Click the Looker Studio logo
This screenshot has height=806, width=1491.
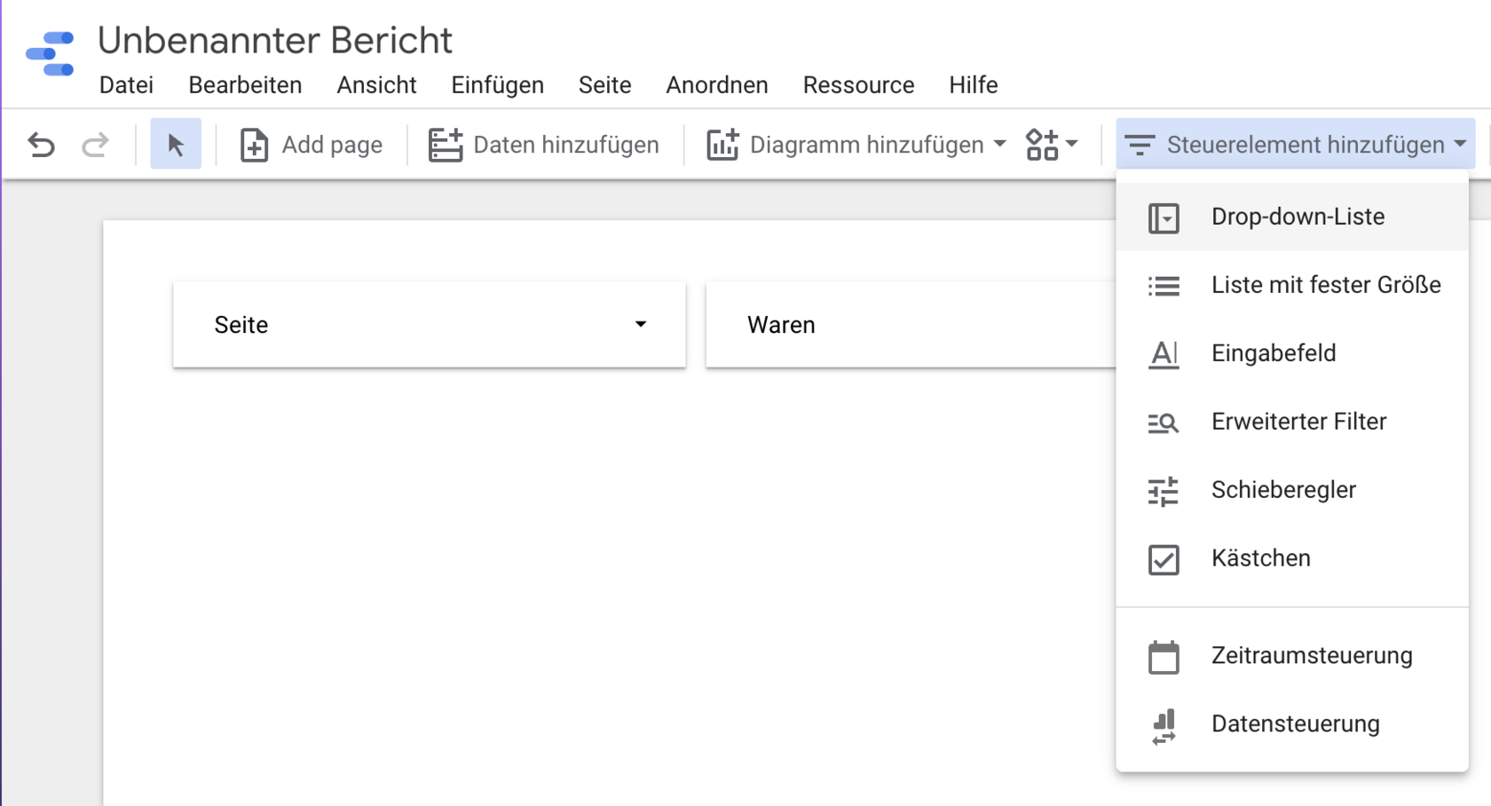pyautogui.click(x=51, y=54)
